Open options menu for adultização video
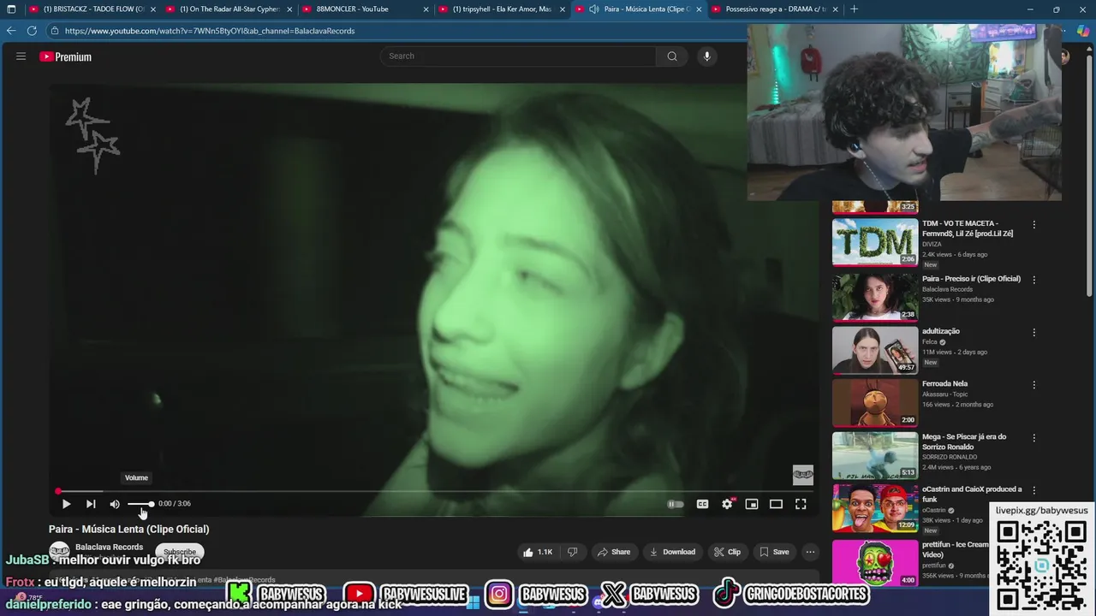Image resolution: width=1096 pixels, height=616 pixels. (1033, 332)
